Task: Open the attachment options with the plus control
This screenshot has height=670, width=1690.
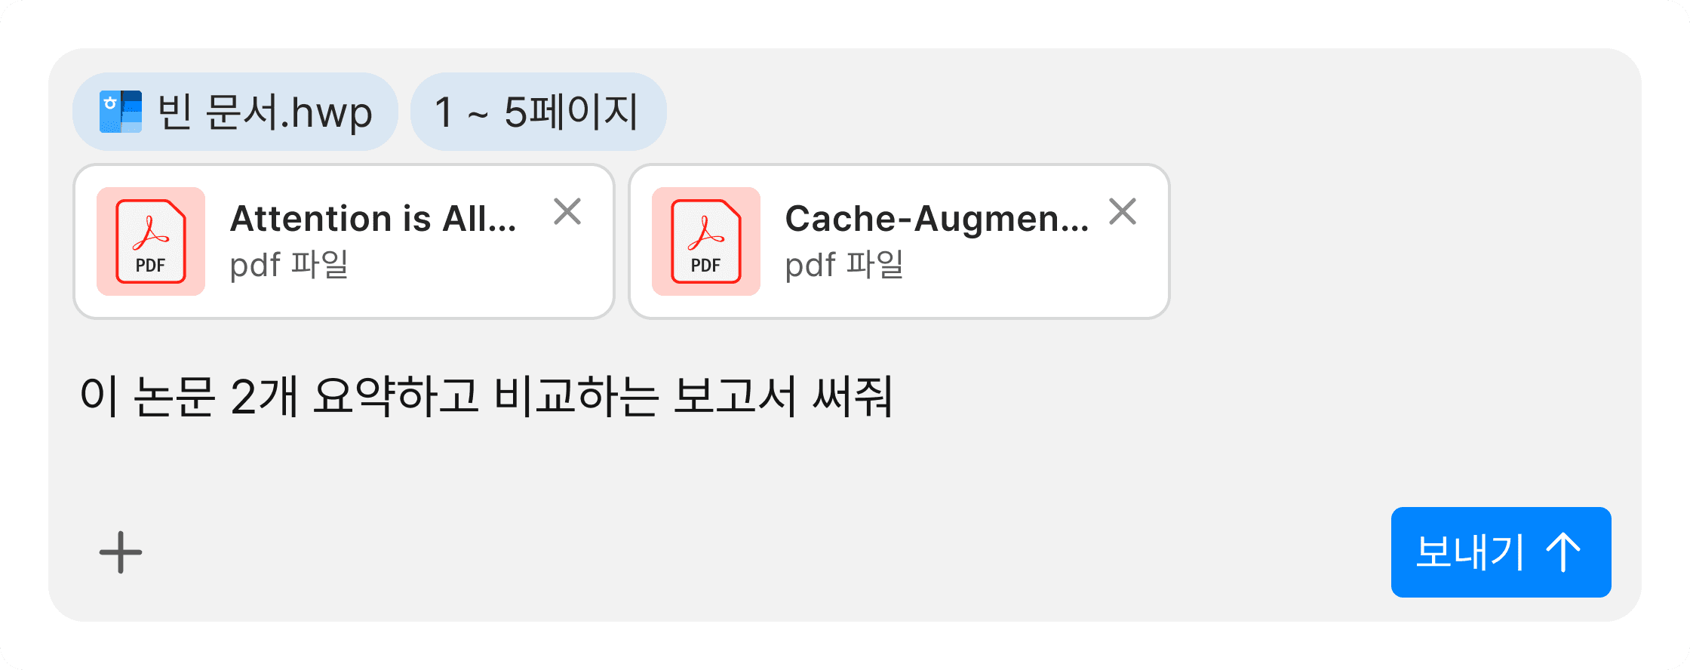Action: pos(119,551)
